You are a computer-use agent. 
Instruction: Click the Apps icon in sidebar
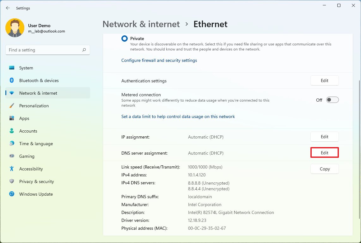[x=12, y=118]
